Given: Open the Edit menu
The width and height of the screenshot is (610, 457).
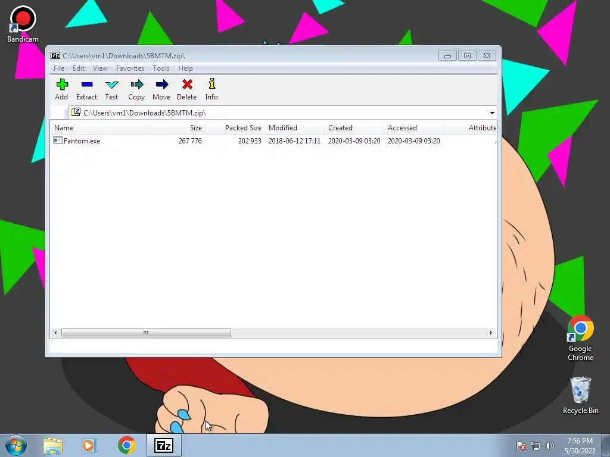Looking at the screenshot, I should tap(78, 68).
